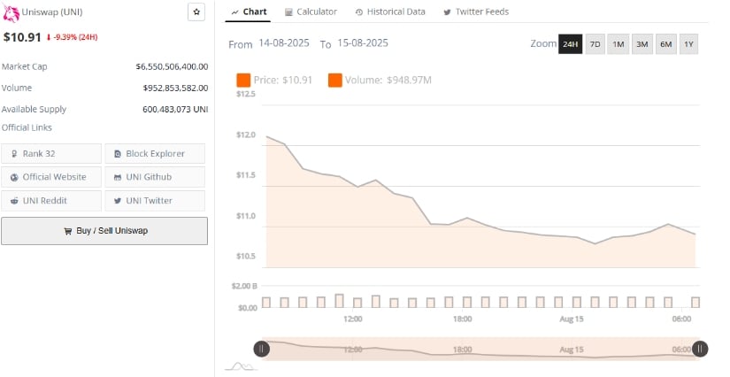Click the From date field 14-08-2025

pyautogui.click(x=284, y=43)
